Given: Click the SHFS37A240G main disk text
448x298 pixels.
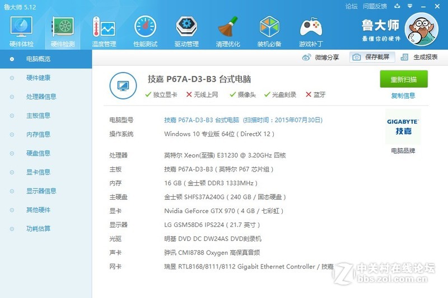Looking at the screenshot, I should [x=225, y=197].
